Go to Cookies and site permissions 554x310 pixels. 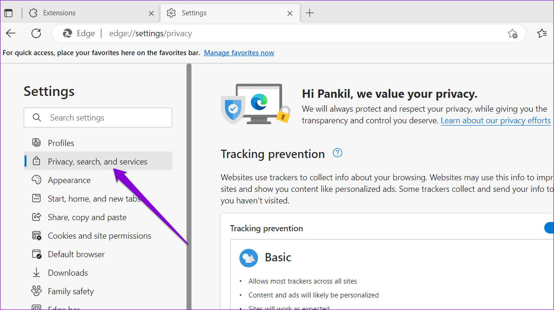tap(99, 236)
